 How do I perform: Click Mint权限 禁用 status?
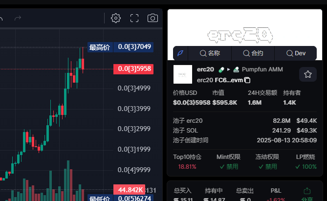point(229,167)
